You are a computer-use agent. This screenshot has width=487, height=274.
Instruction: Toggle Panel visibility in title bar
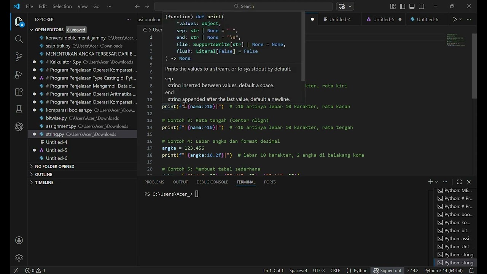point(412,6)
